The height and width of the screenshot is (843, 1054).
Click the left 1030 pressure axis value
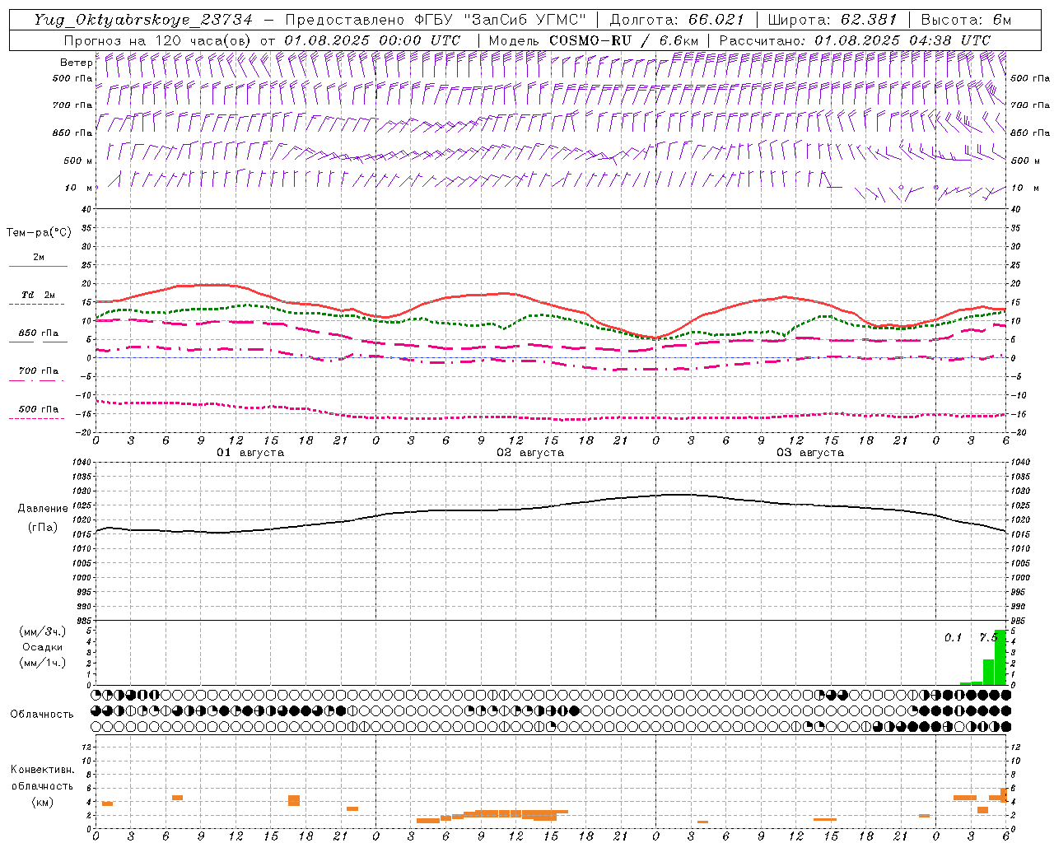82,491
